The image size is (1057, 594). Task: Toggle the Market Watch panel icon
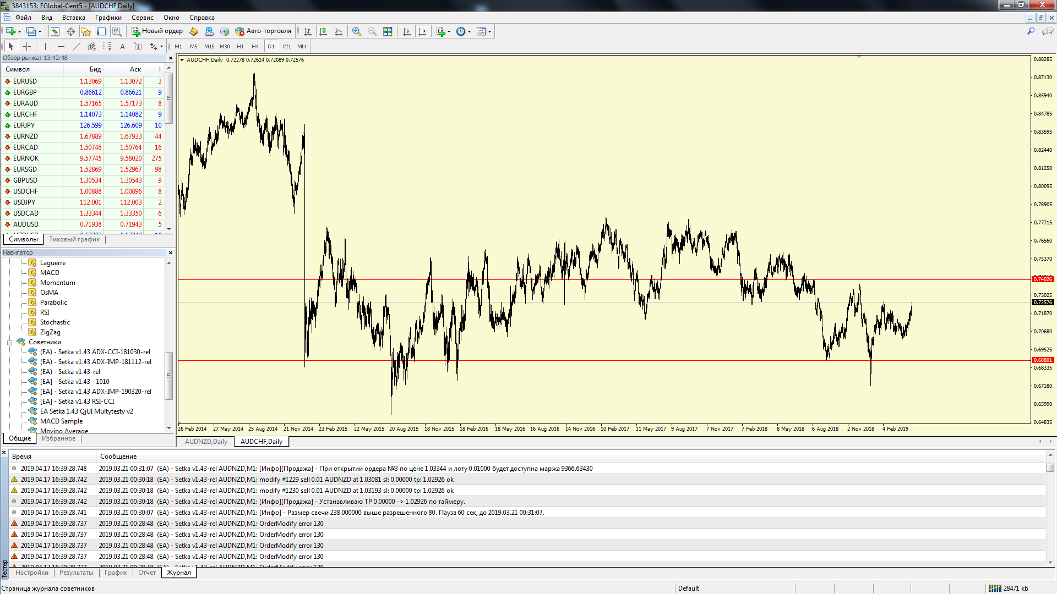click(55, 31)
